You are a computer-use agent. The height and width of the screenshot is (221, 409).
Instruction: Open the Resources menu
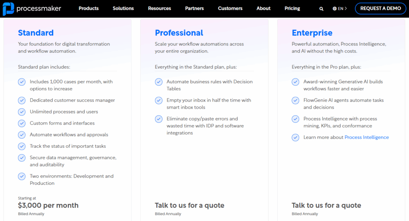pyautogui.click(x=159, y=8)
